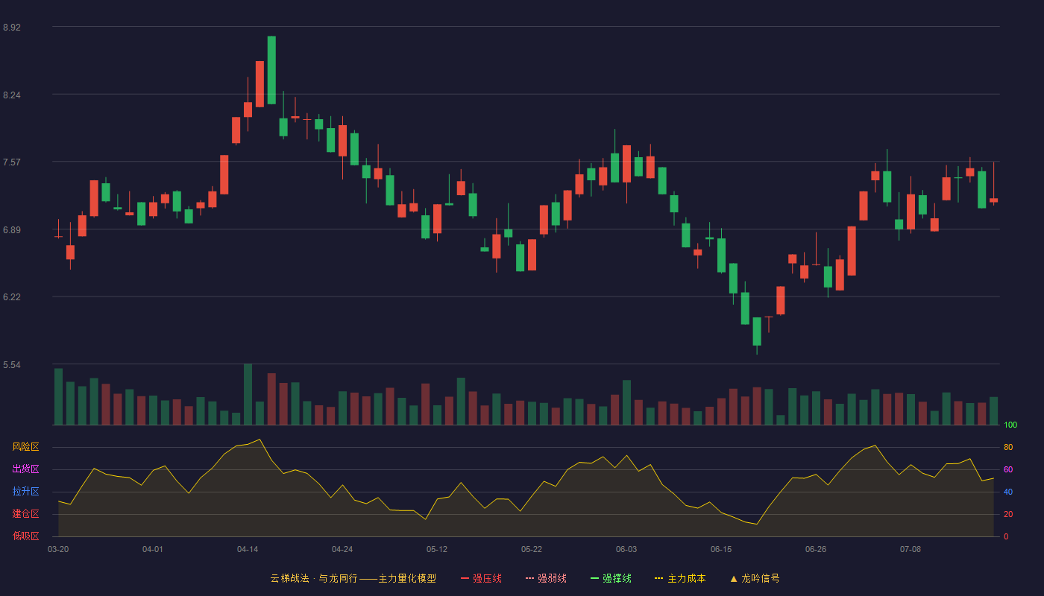1044x596 pixels.
Task: Toggle the 强压线 legend item
Action: click(481, 578)
